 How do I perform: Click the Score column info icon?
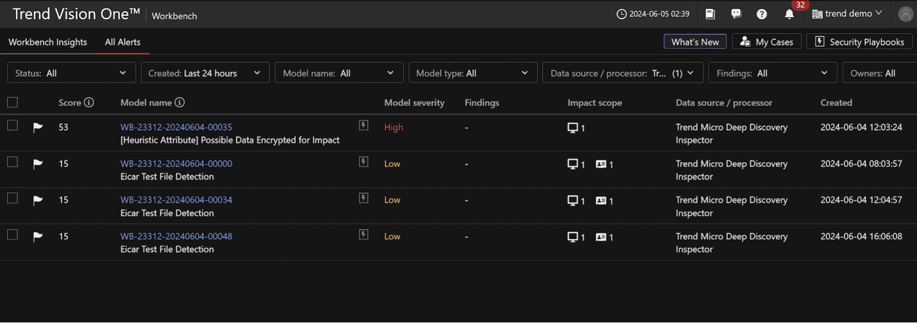click(x=89, y=103)
